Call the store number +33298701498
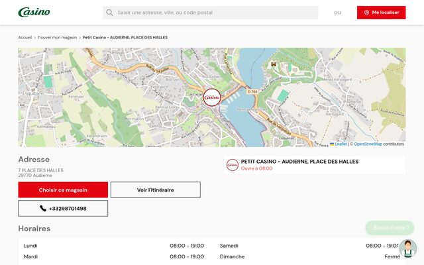This screenshot has width=424, height=265. coord(63,208)
